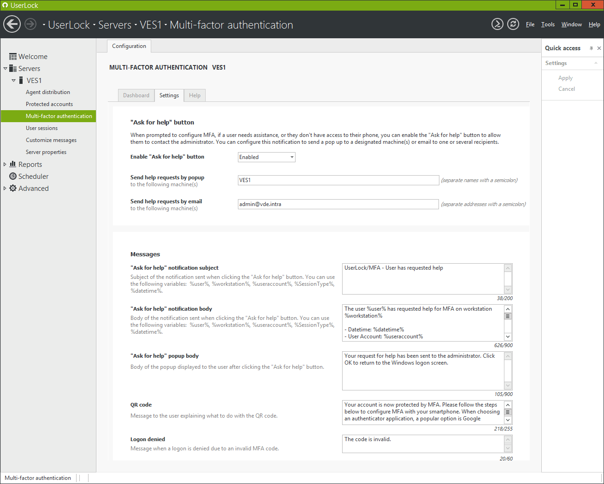Click scroll down arrow in notification body box
Image resolution: width=604 pixels, height=484 pixels.
[x=508, y=337]
